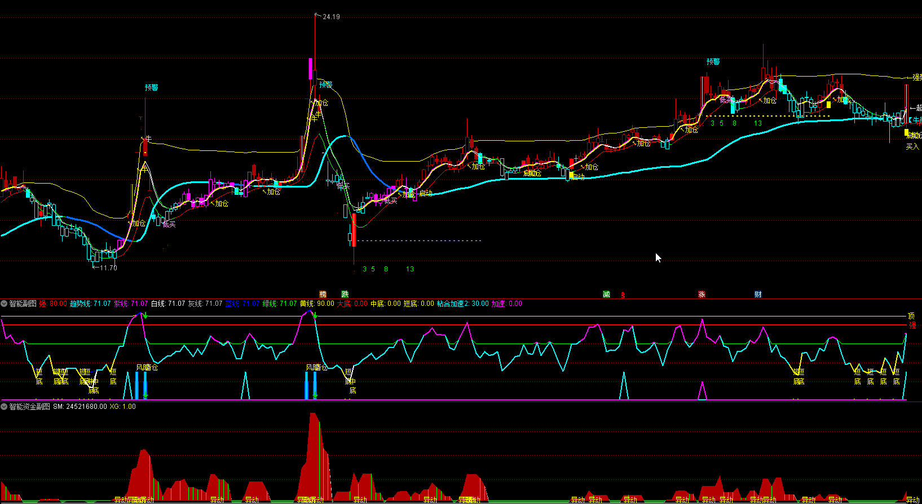Click the brown 榜 event marker

point(323,295)
